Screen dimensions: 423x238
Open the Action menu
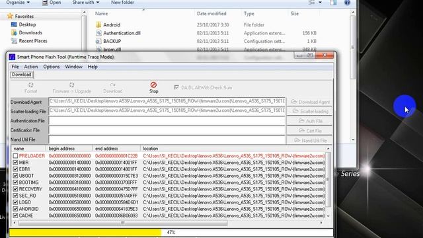coord(31,67)
